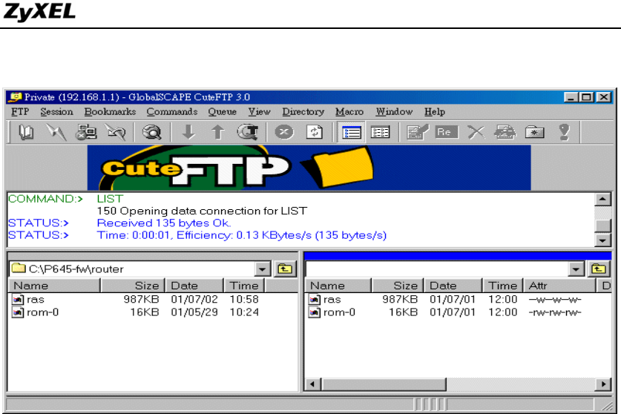Click the Stop transfer X icon
621x414 pixels.
[x=284, y=132]
